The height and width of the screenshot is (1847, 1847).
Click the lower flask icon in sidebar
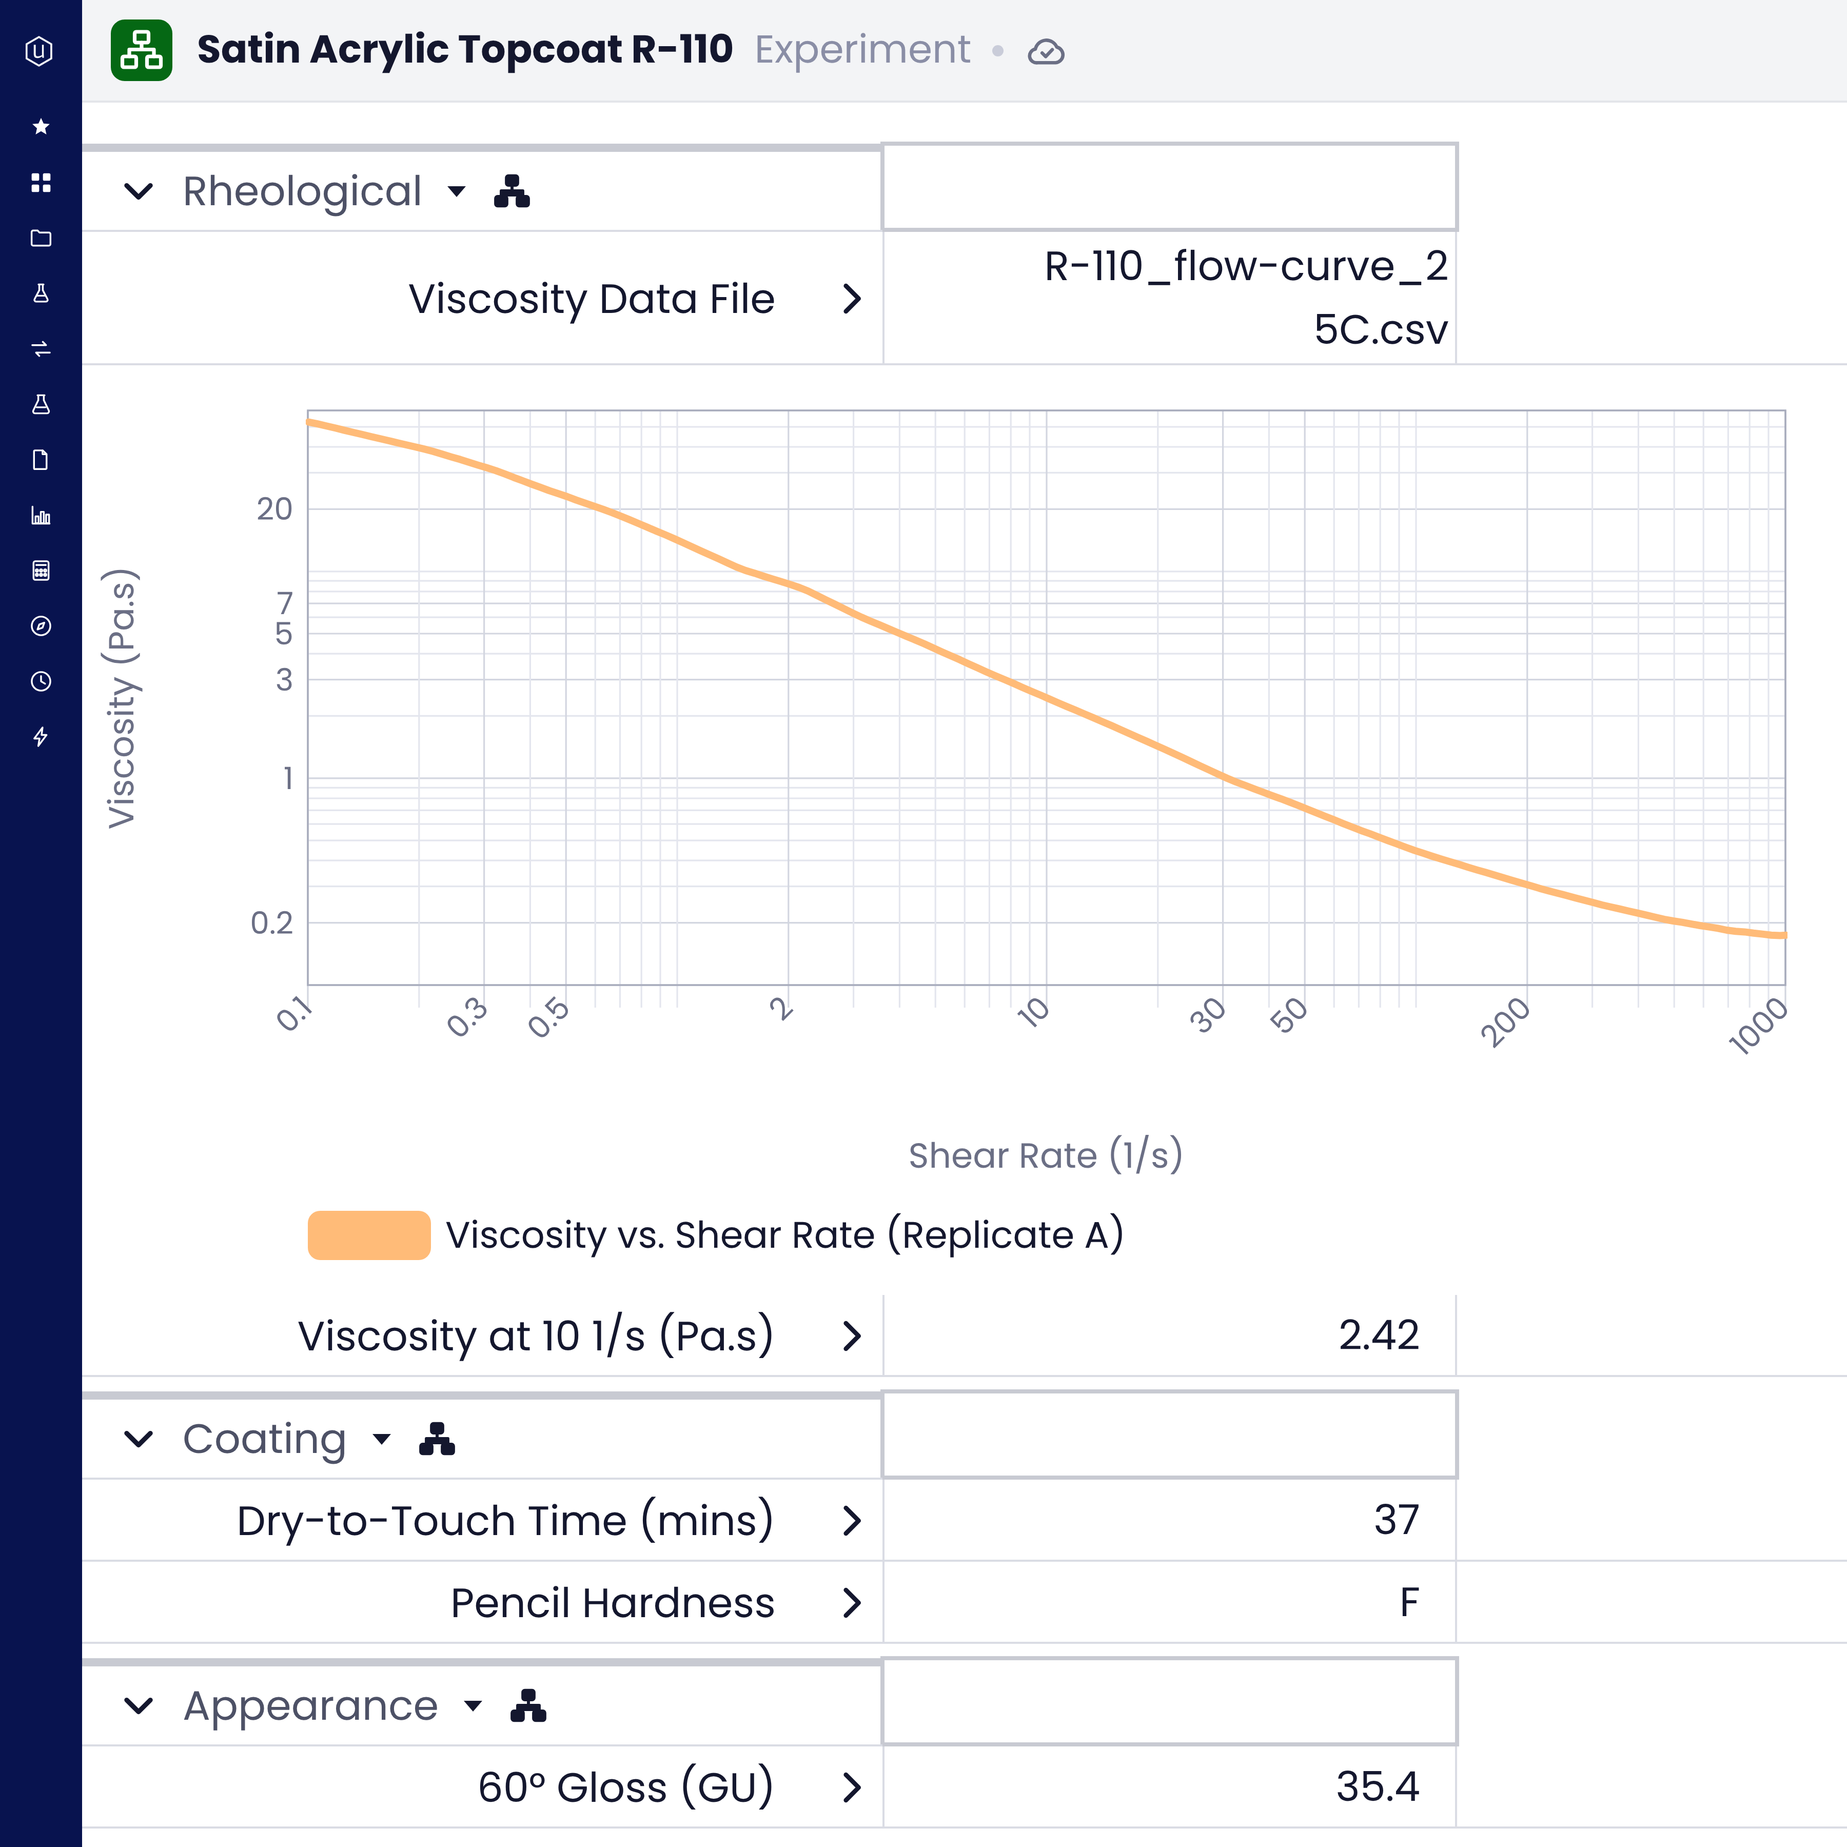tap(40, 404)
